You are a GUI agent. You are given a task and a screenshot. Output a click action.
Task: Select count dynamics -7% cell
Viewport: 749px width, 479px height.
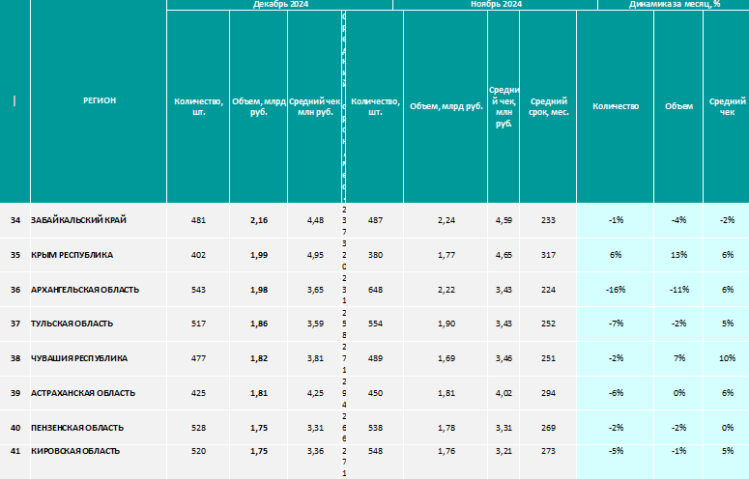616,324
